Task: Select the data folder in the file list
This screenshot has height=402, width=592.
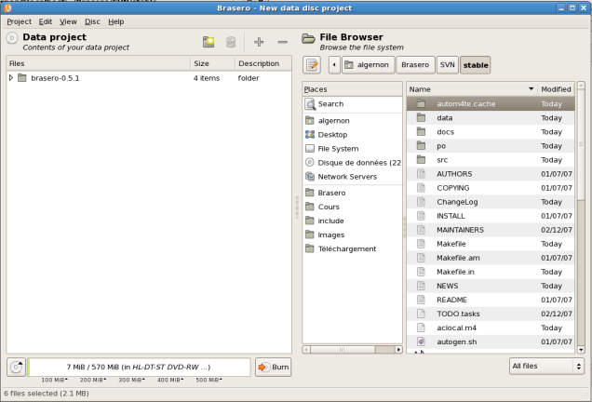Action: tap(491, 118)
